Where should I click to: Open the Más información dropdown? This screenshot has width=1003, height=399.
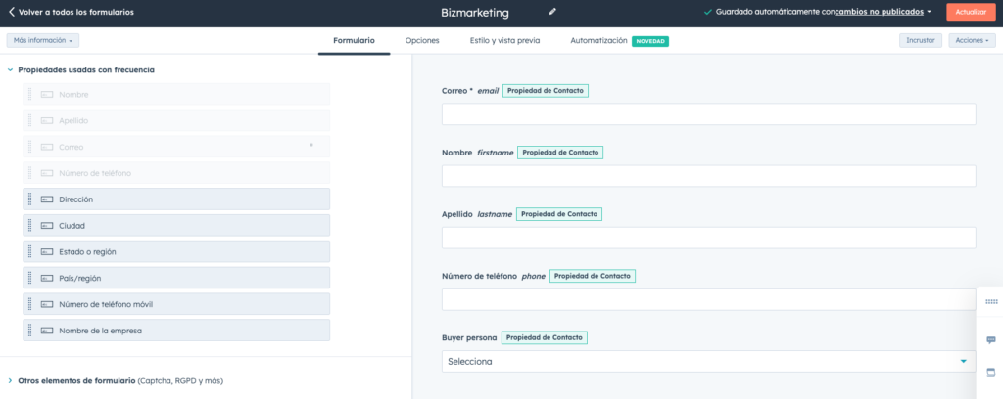(43, 40)
